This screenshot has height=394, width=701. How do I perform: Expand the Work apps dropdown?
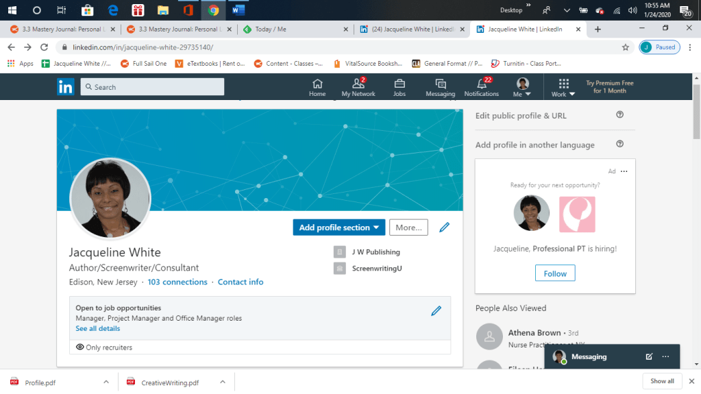[563, 88]
